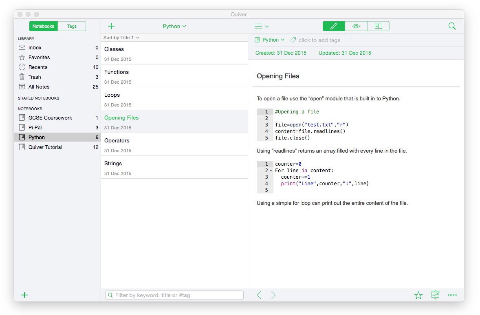
Task: Click the add notebook plus icon
Action: coord(24,295)
